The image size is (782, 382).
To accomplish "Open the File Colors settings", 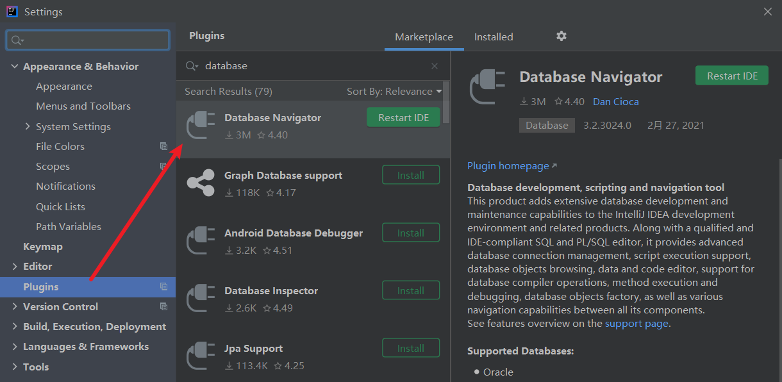I will (x=60, y=146).
